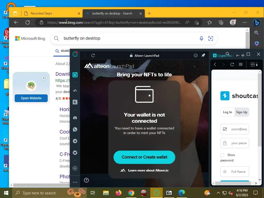
Task: Launch Firefox from the taskbar
Action: (119, 193)
